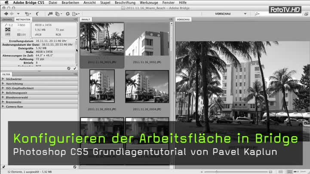Image resolution: width=310 pixels, height=174 pixels.
Task: Go back with the toolbar back arrow
Action: [6, 14]
